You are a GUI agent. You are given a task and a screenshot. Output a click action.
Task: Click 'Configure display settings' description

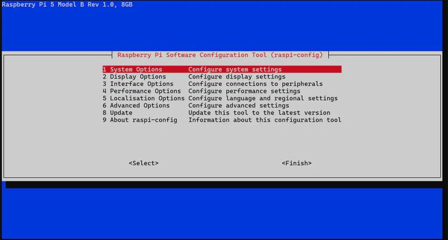[x=237, y=77]
